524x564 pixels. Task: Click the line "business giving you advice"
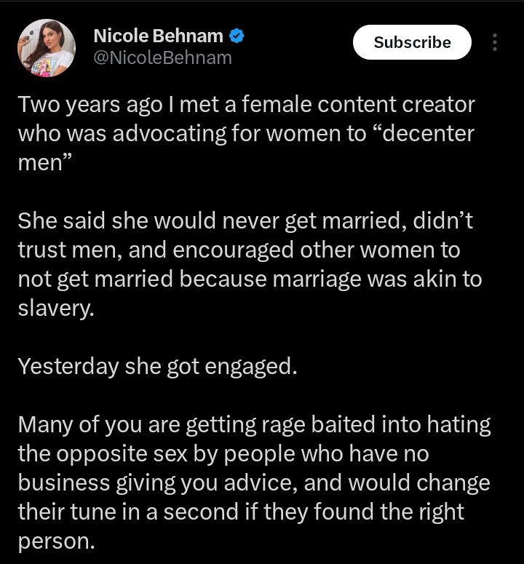253,482
